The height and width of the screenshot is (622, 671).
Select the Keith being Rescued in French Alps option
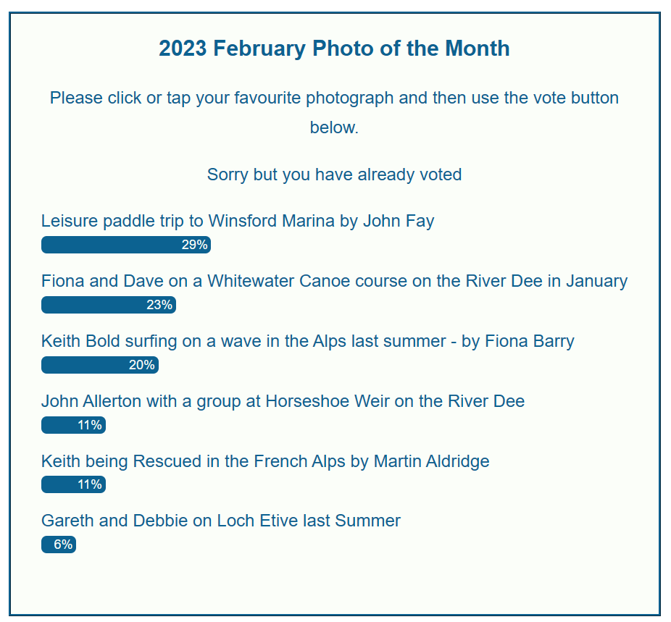tap(265, 461)
